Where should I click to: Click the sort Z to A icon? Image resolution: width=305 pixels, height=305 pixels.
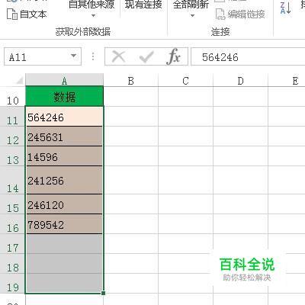285,8
